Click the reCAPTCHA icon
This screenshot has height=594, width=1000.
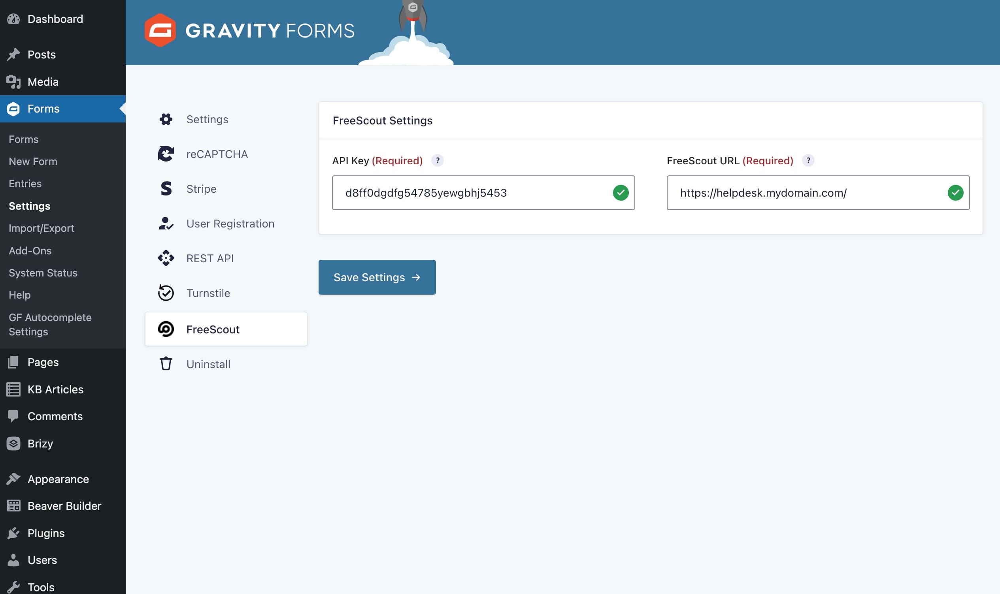coord(166,154)
